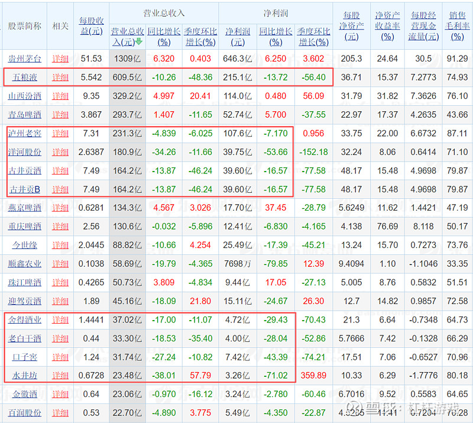Open stock 燕京啤酒
The image size is (473, 423).
[x=24, y=208]
